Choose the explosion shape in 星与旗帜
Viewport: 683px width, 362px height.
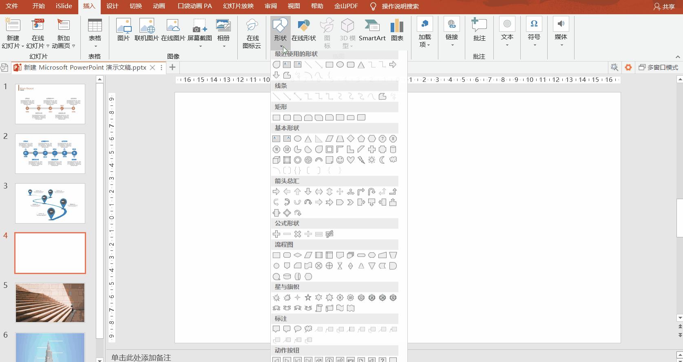[x=276, y=298]
